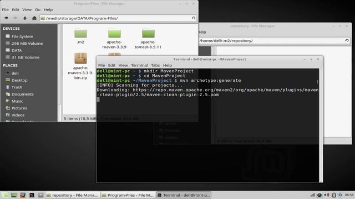Open the Terminal window's File menu
This screenshot has height=199, width=355.
pyautogui.click(x=102, y=65)
